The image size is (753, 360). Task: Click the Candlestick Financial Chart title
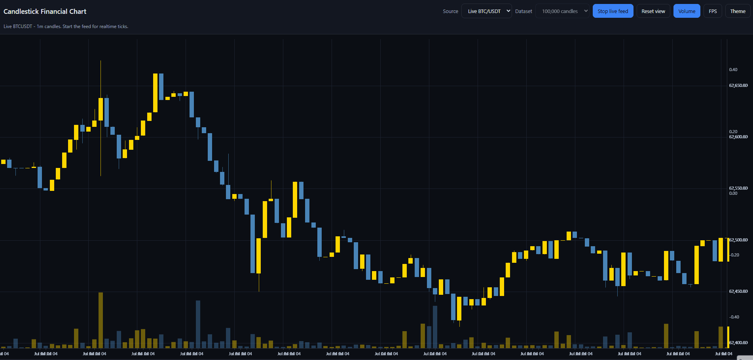tap(45, 11)
